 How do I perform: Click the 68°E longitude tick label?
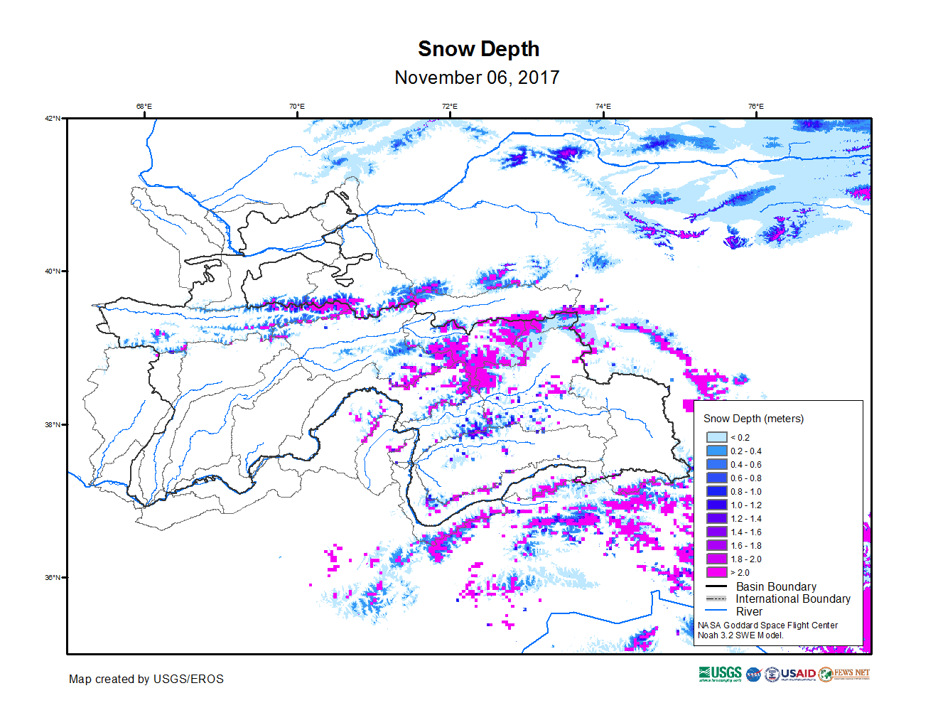144,107
